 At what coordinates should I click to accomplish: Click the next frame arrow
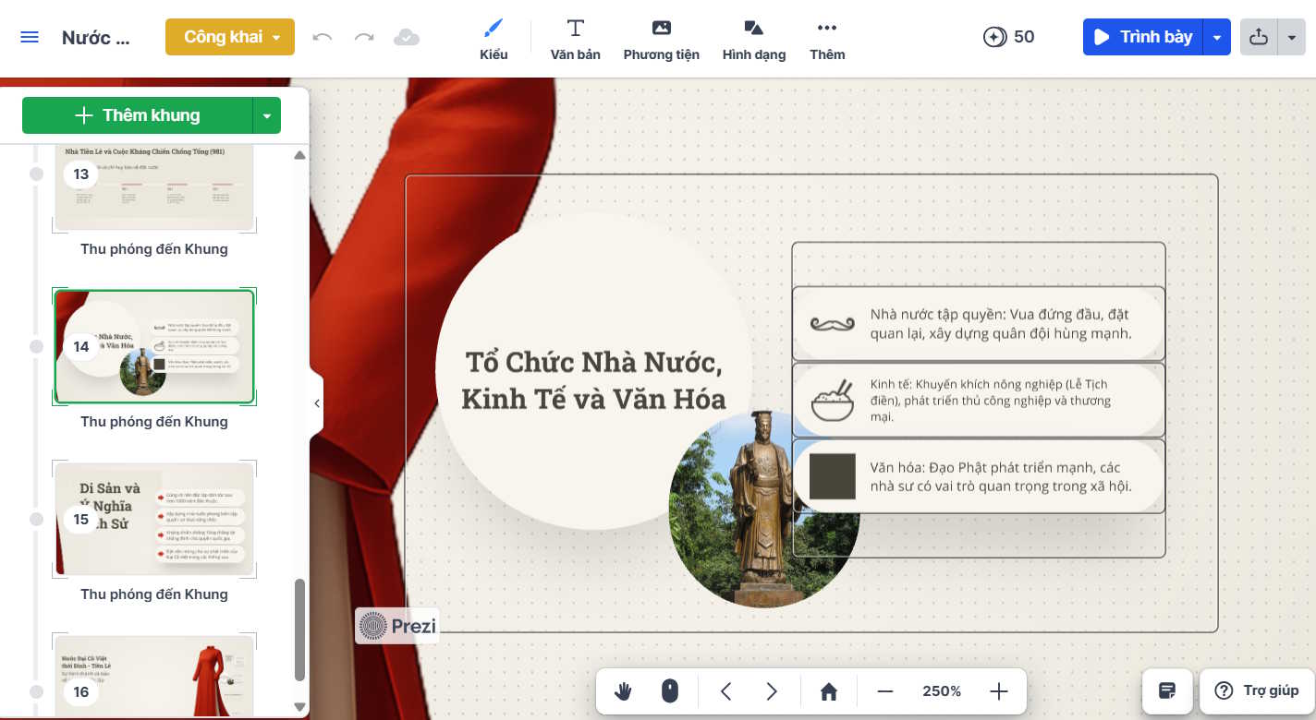(x=772, y=690)
